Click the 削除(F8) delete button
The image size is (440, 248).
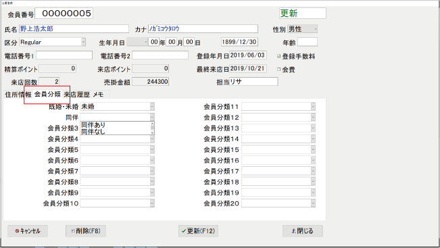[86, 231]
